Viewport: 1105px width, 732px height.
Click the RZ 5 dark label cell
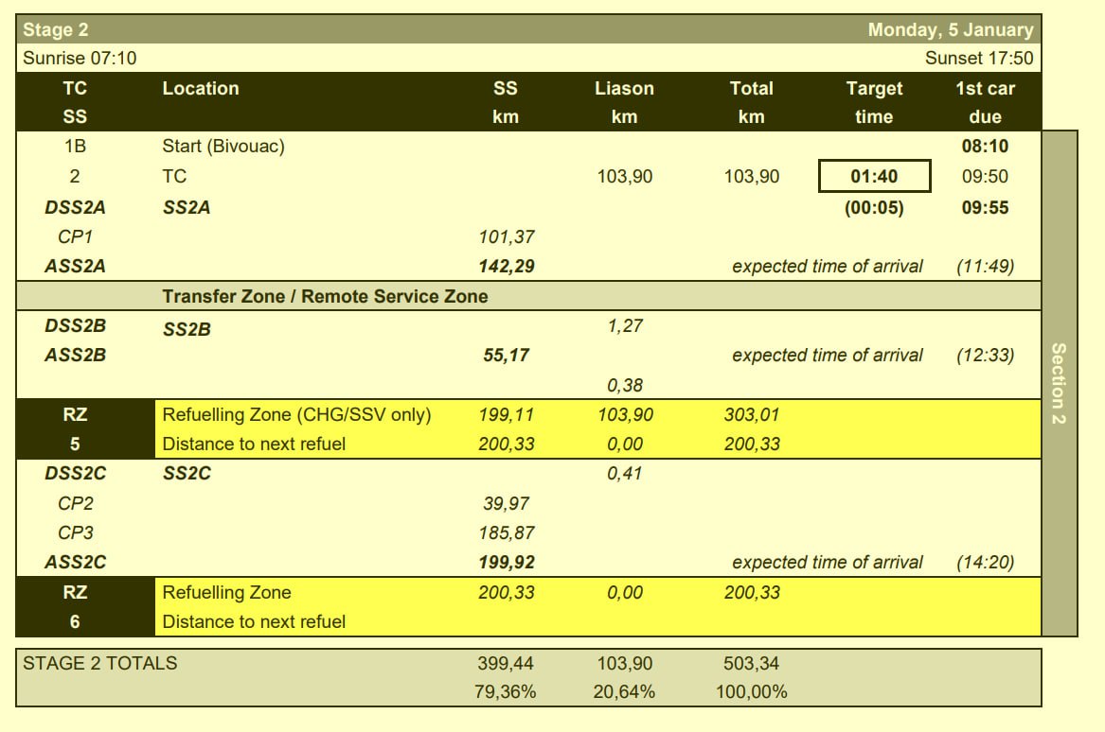point(76,429)
